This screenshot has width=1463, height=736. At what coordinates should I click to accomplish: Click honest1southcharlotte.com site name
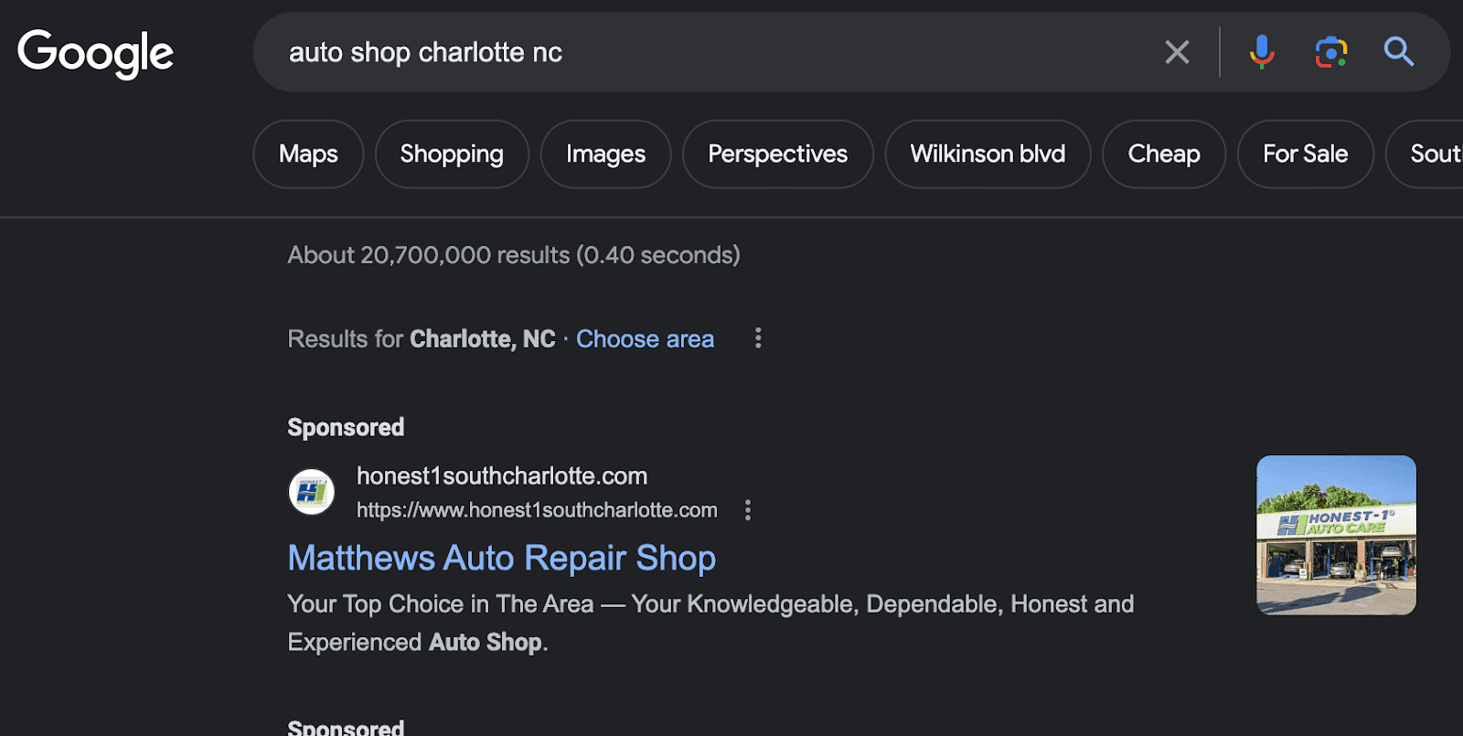(501, 475)
